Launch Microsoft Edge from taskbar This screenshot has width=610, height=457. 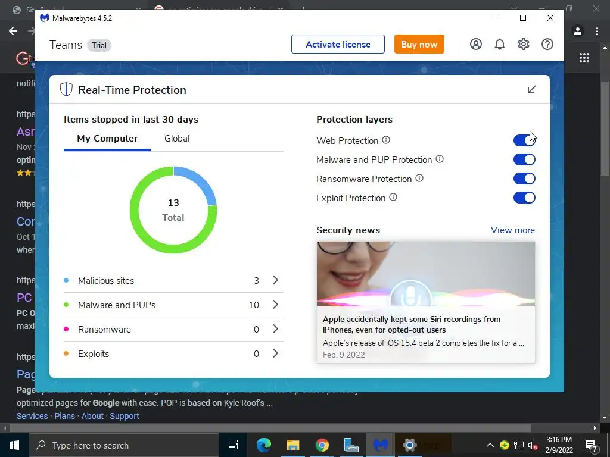coord(263,445)
